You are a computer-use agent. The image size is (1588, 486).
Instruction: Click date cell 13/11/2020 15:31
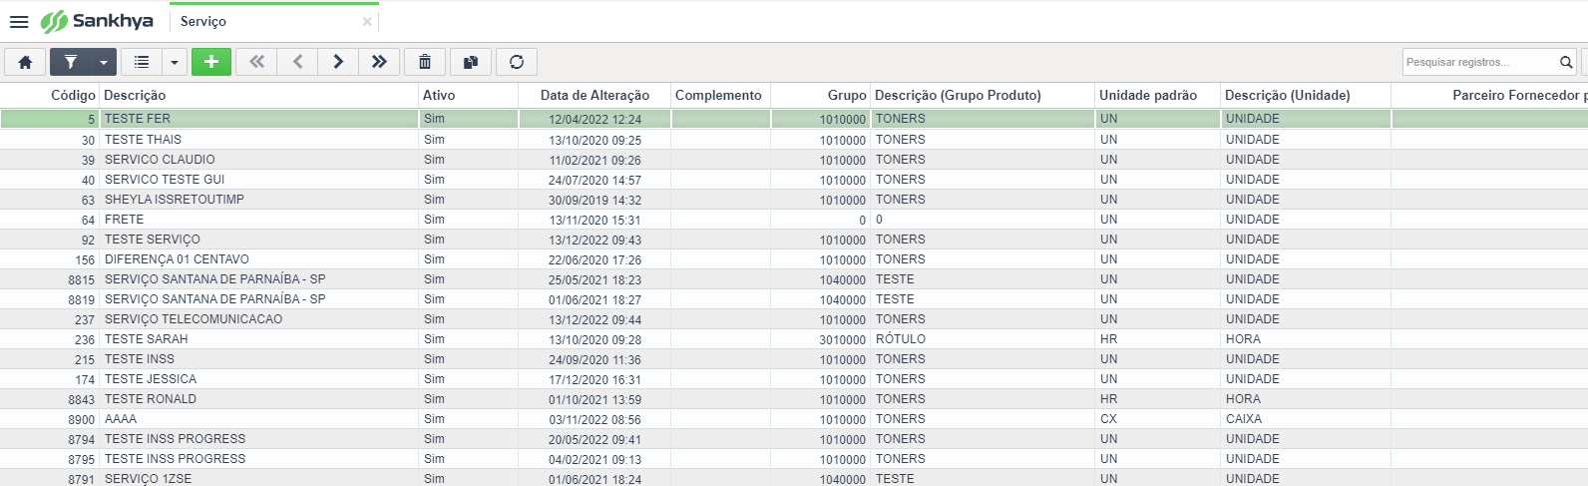pyautogui.click(x=595, y=220)
